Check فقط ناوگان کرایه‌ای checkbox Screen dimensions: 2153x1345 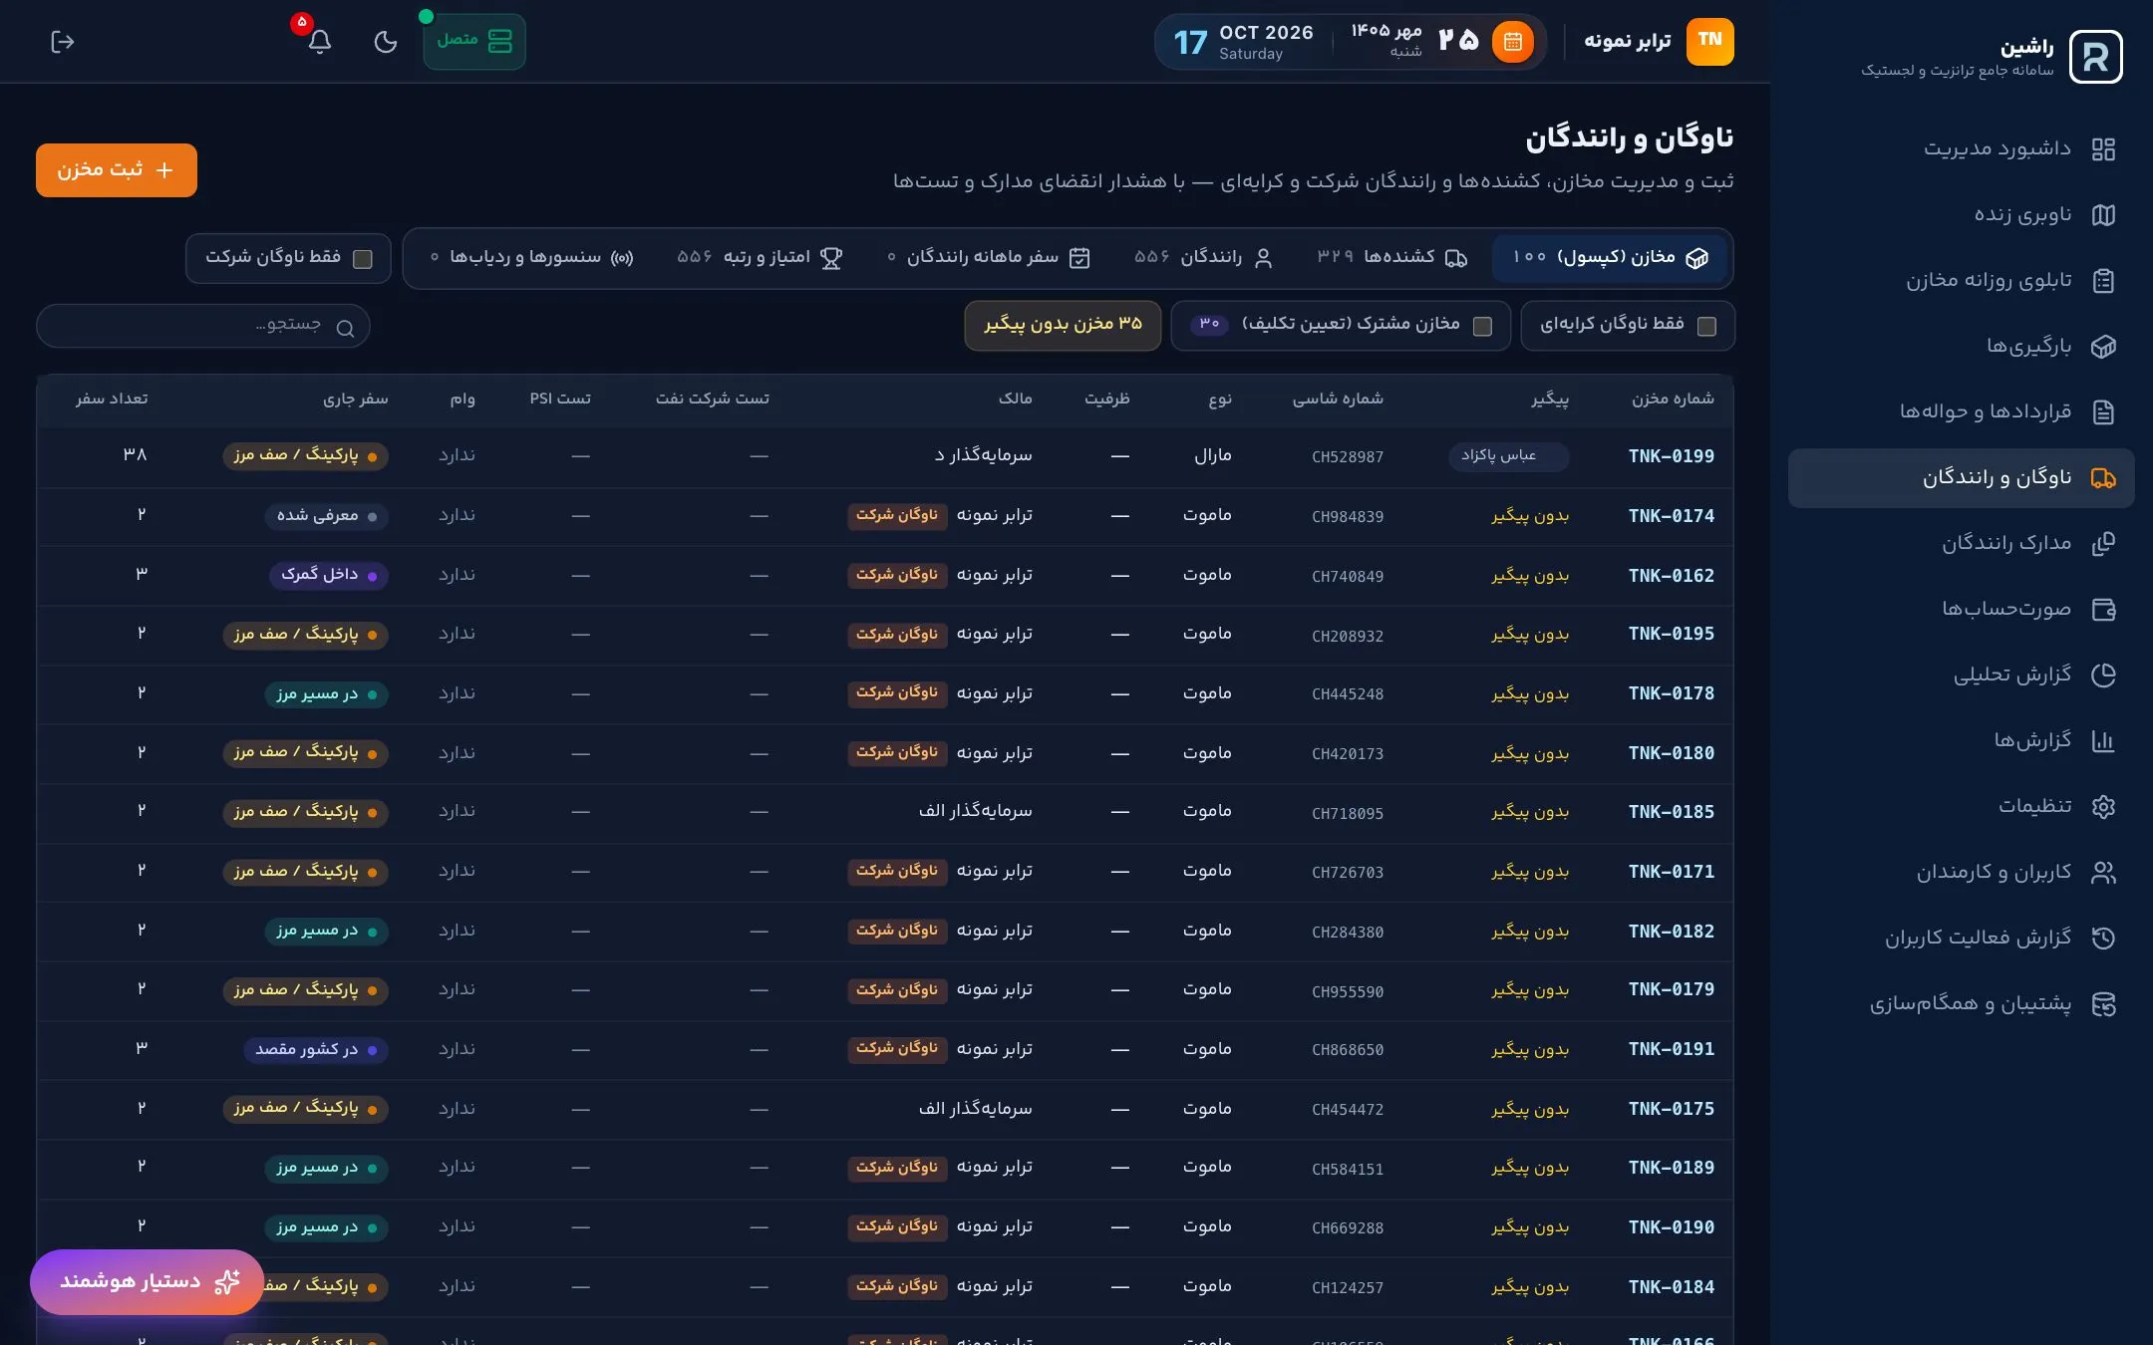pos(1706,326)
